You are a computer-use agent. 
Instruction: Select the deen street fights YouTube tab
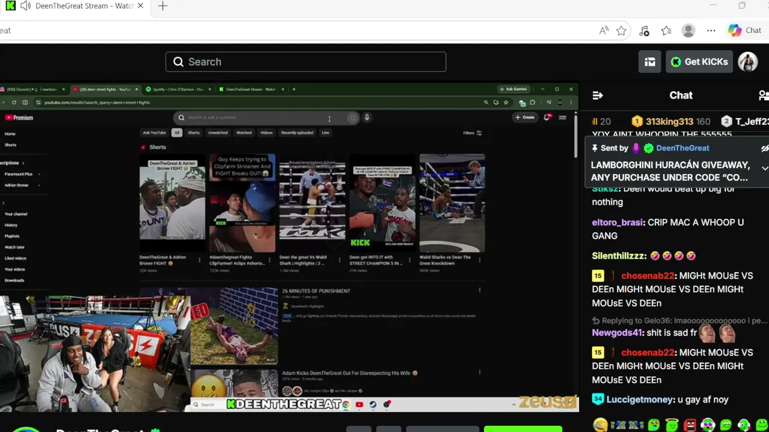tap(105, 89)
